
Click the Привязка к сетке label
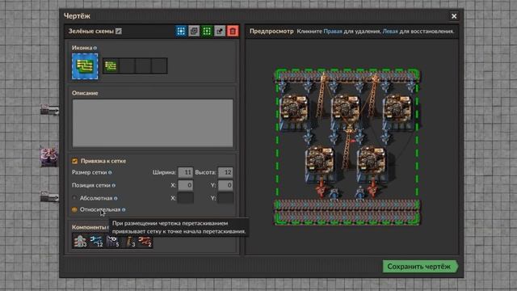tap(103, 161)
